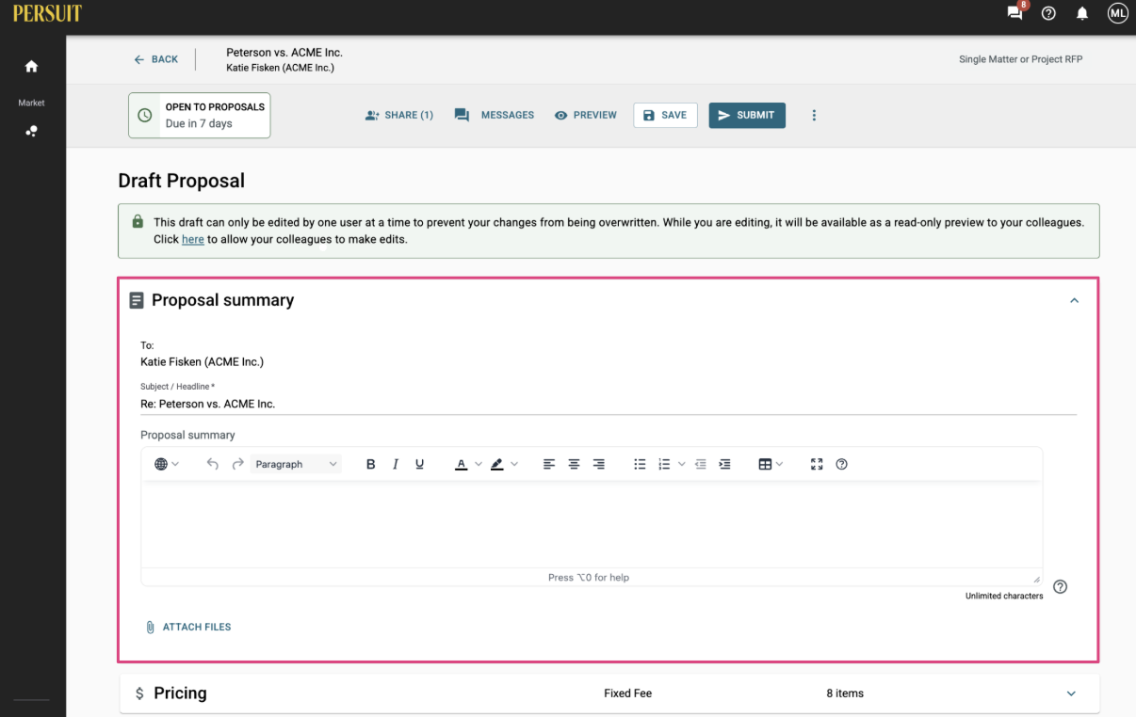Click the 'Fixed Fee' text in Pricing row
Viewport: 1136px width, 717px height.
point(627,693)
